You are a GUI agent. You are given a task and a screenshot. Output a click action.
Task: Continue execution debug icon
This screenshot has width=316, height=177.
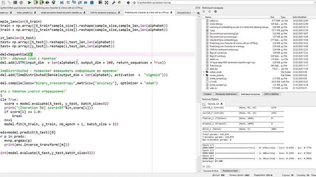(x=86, y=2)
